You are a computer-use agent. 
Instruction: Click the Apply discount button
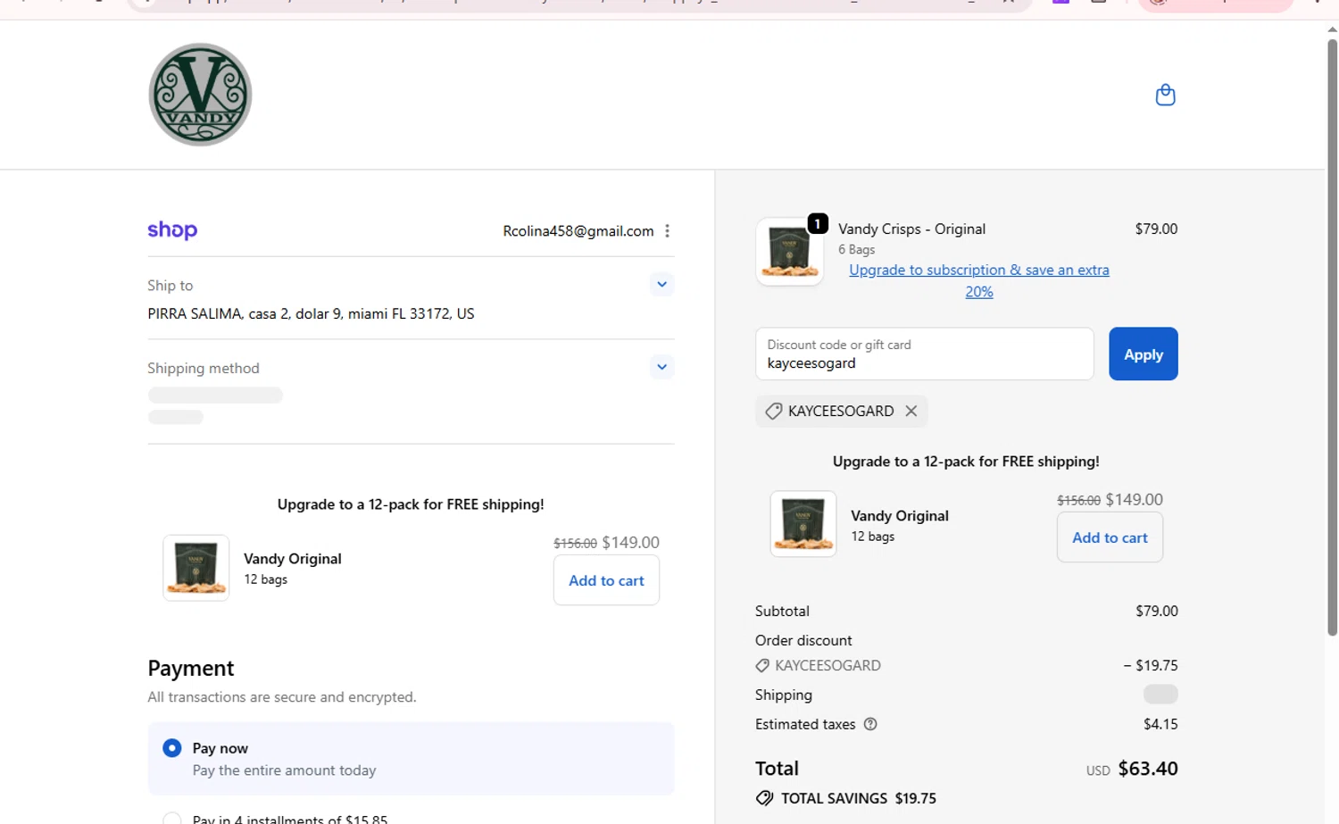[1143, 354]
